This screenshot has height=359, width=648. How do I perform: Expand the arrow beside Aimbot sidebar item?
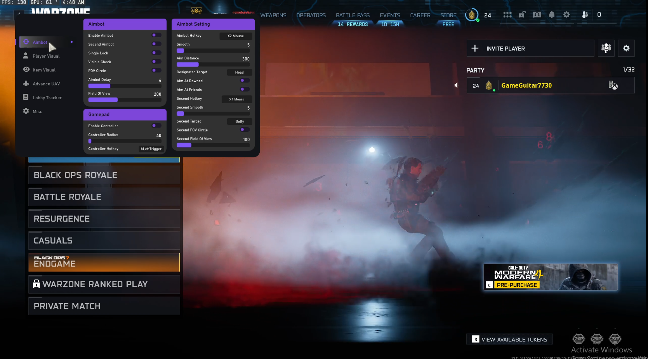(x=72, y=42)
